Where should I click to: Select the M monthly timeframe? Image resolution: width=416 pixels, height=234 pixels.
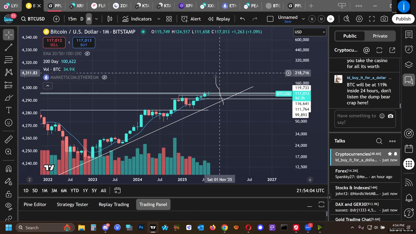(89, 19)
